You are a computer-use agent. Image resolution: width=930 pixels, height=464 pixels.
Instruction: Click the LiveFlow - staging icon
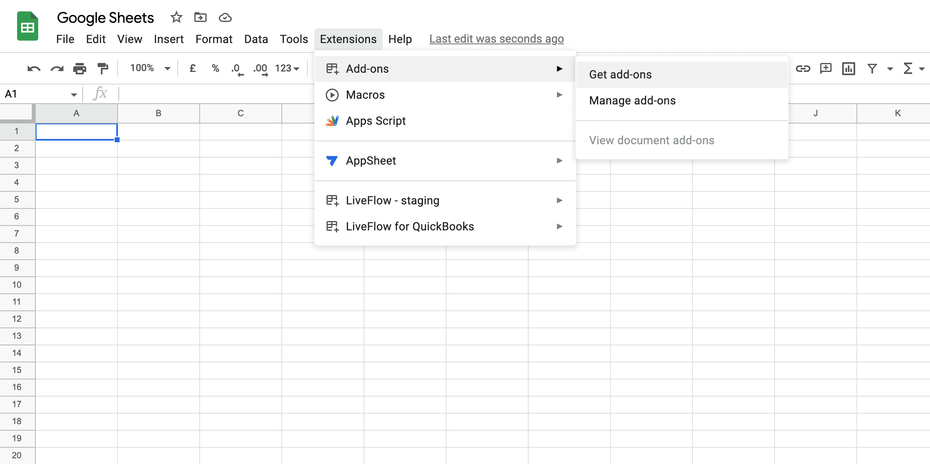332,200
